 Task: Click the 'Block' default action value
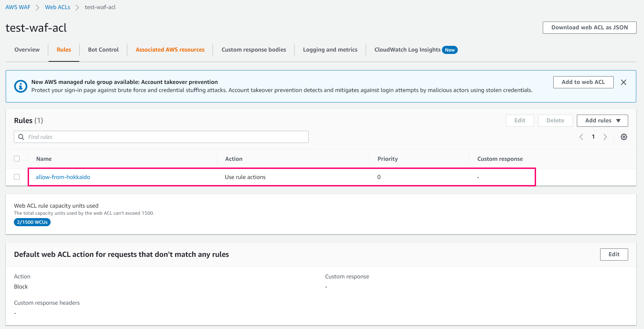coord(21,287)
